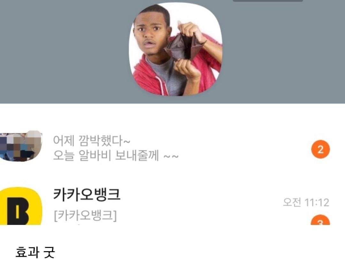Open the 카카오뱅크 chat by its name
This screenshot has height=272, width=345.
(87, 195)
